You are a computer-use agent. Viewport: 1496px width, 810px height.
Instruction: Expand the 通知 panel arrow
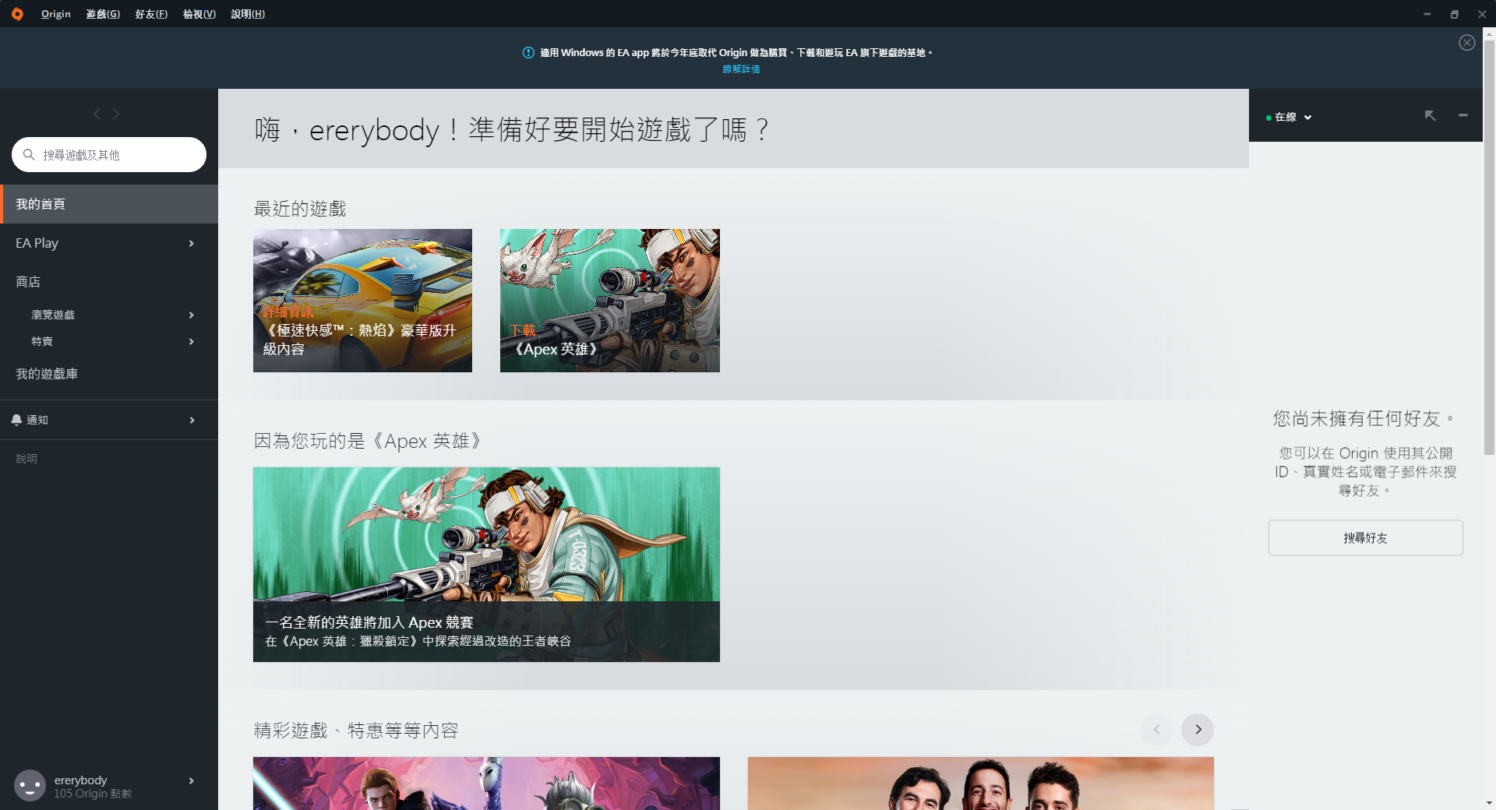point(192,421)
